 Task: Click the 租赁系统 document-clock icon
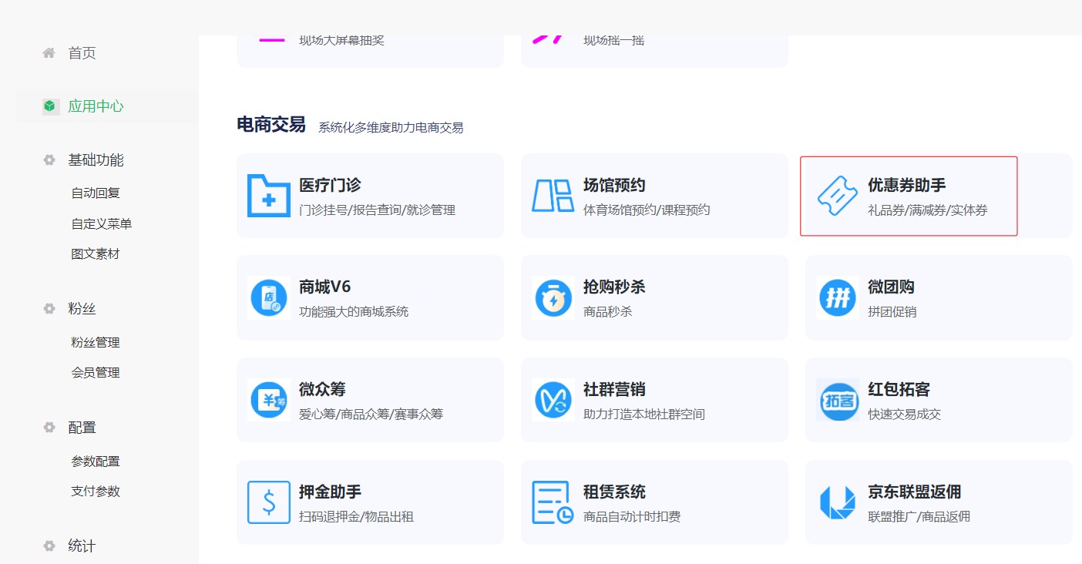point(553,502)
